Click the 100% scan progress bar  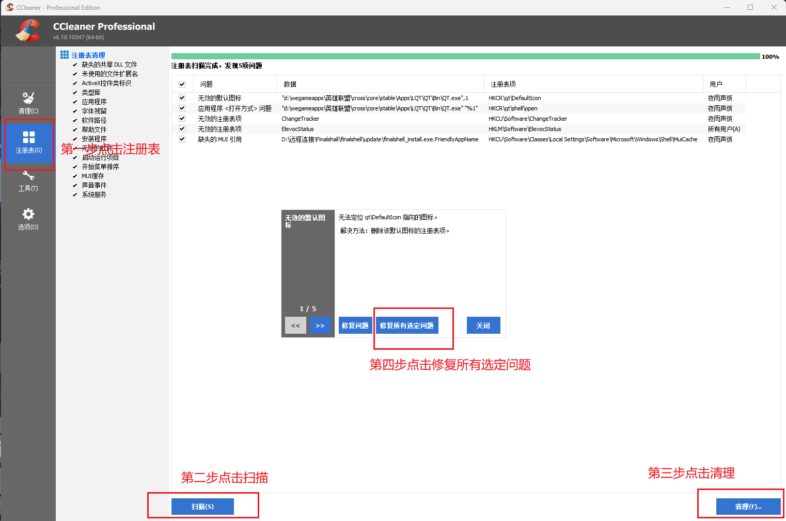pos(465,56)
